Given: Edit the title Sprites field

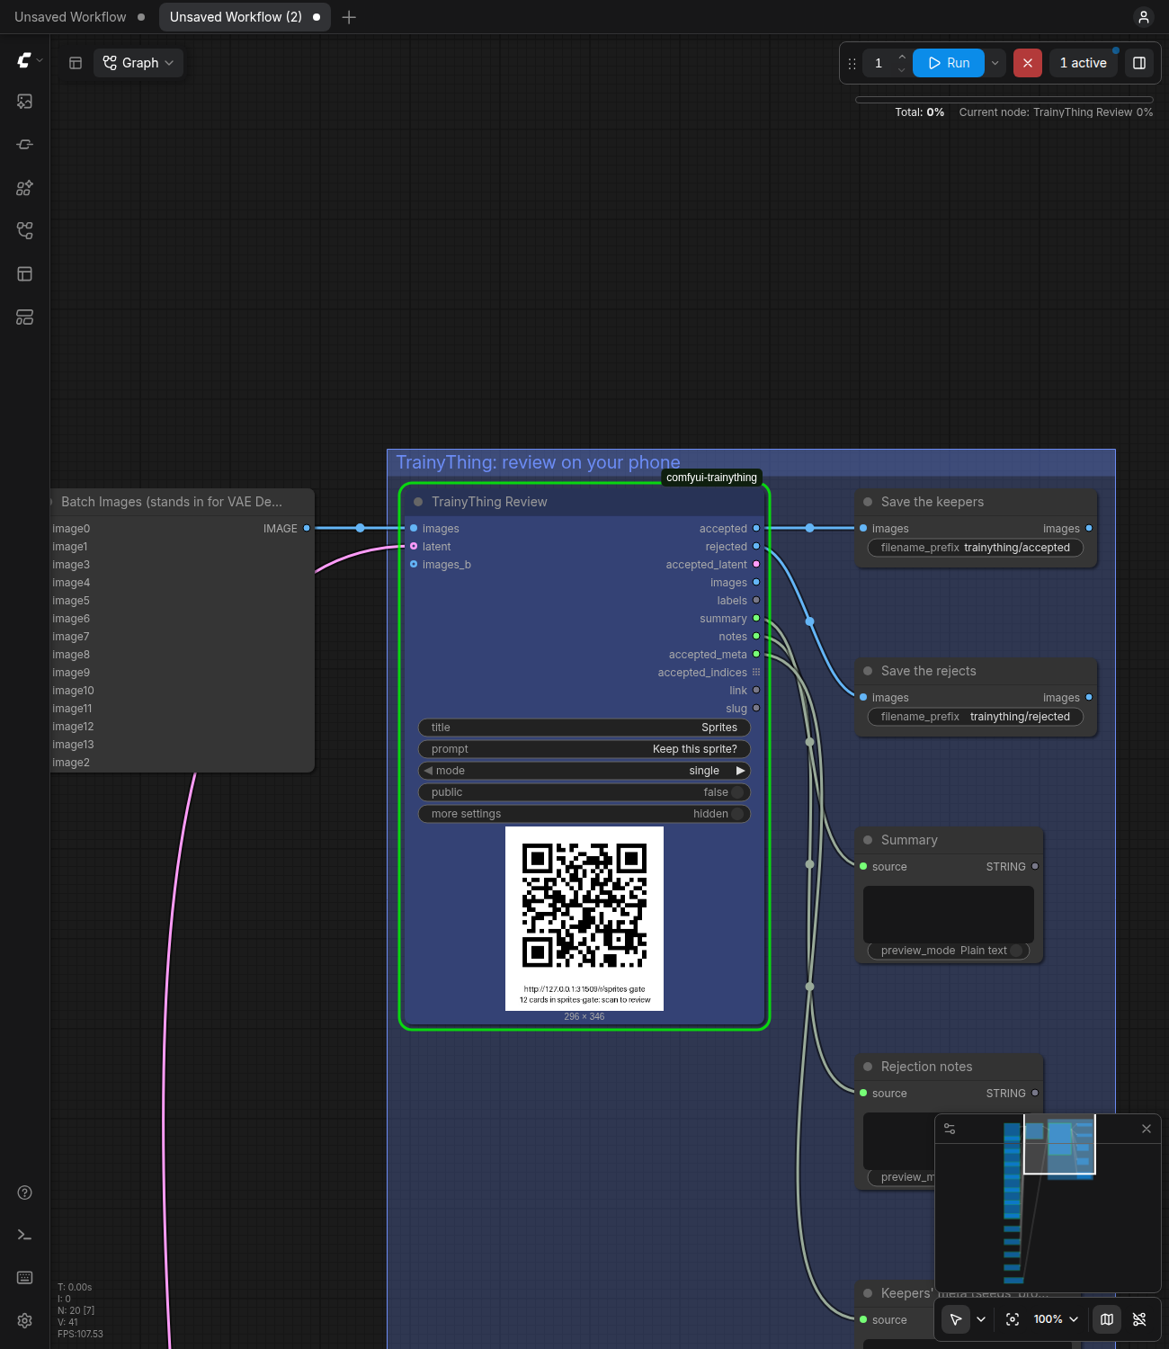Looking at the screenshot, I should [584, 728].
